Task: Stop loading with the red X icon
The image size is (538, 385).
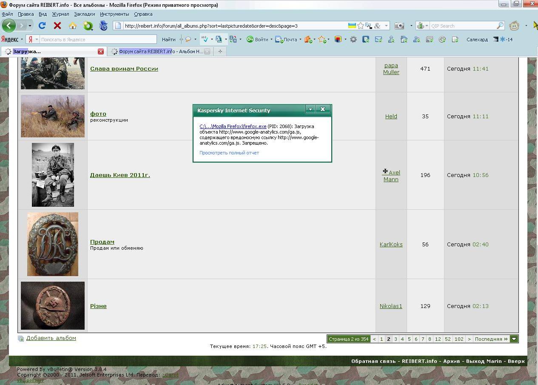Action: (x=57, y=26)
